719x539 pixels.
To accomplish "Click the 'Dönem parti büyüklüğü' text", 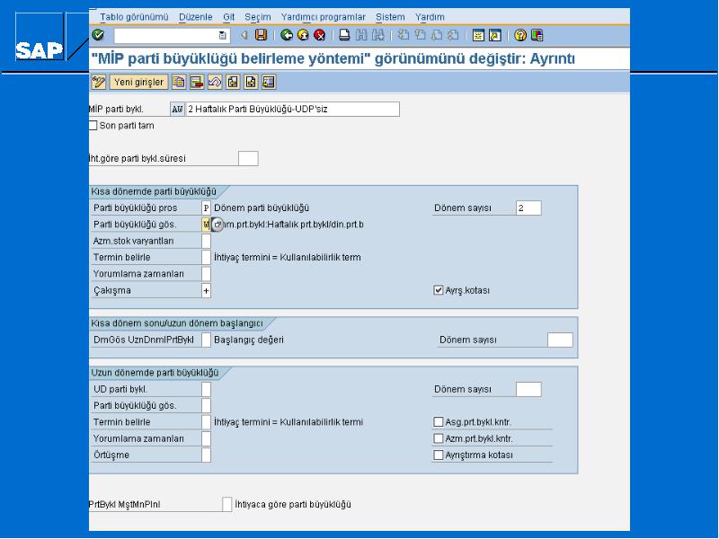I will tap(262, 208).
